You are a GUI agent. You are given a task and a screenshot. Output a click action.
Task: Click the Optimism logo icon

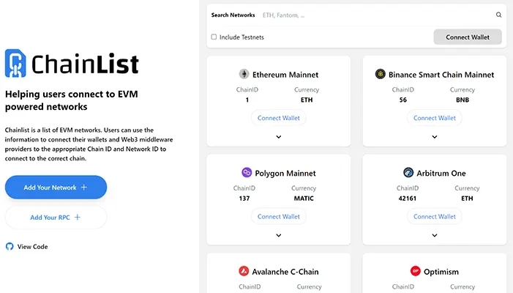[x=415, y=271]
